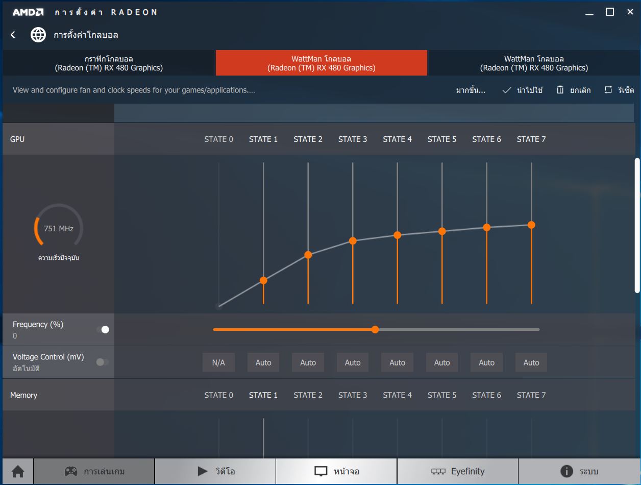Open the หน้าจอ display tab
The height and width of the screenshot is (485, 641).
tap(336, 471)
